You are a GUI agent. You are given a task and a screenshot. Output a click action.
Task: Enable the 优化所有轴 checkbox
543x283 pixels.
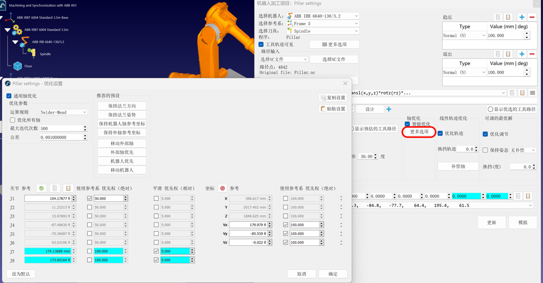click(x=13, y=120)
